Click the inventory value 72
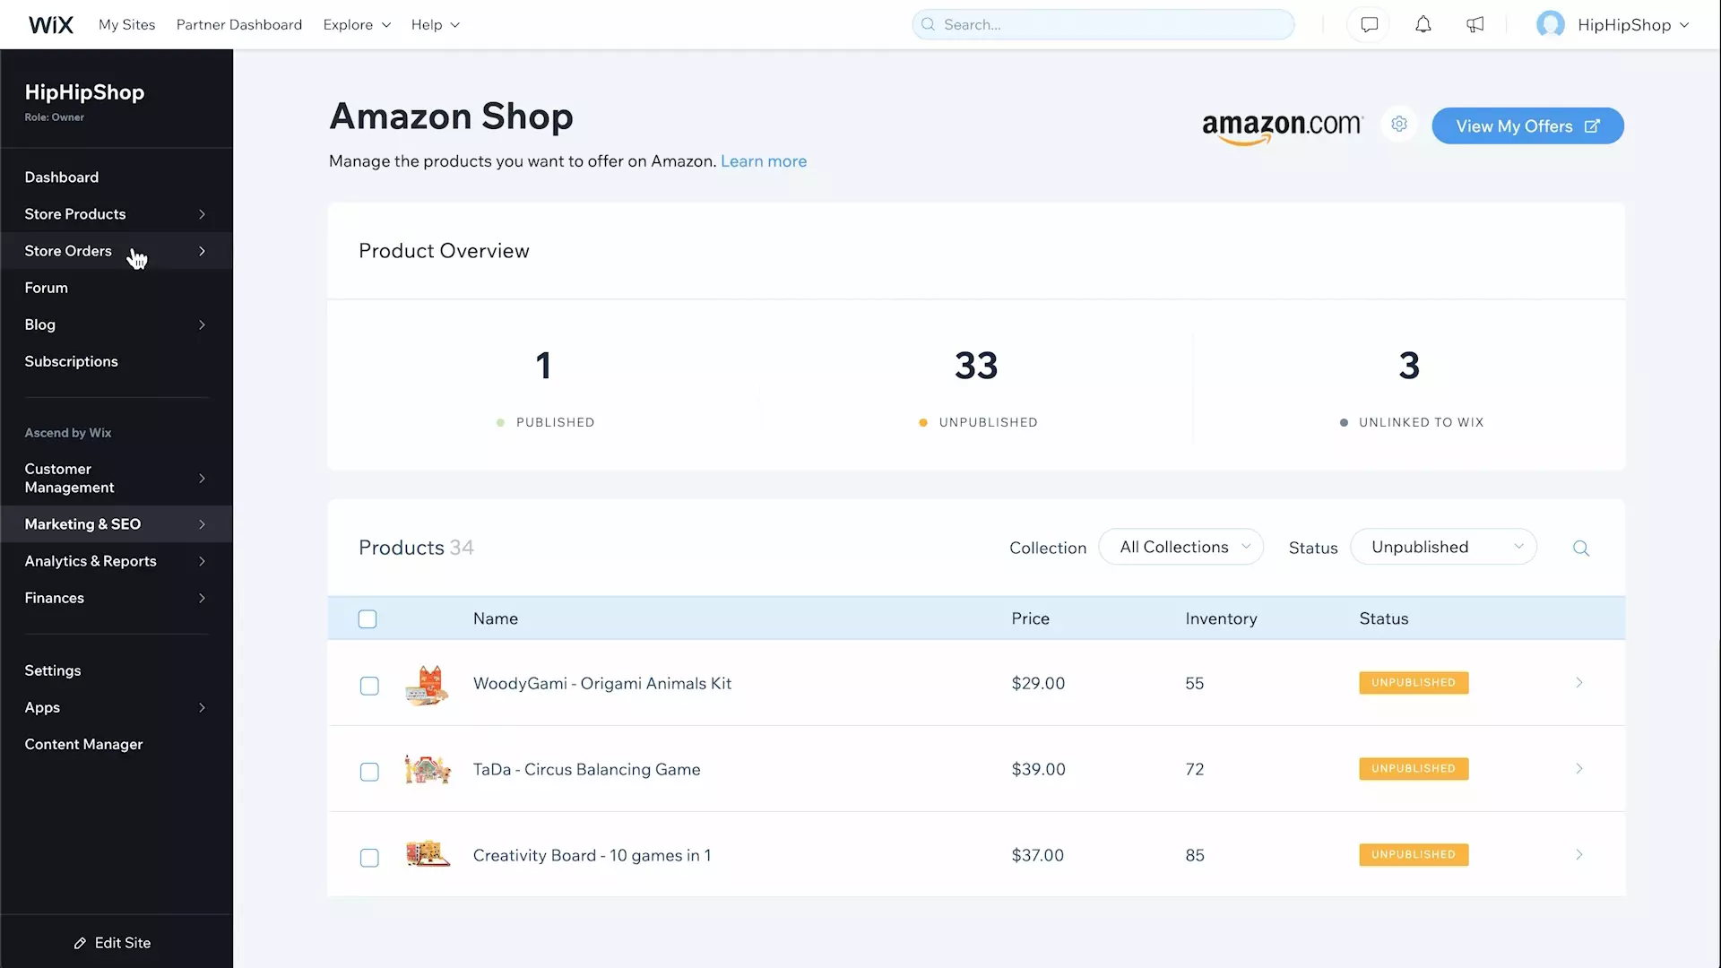This screenshot has height=968, width=1721. coord(1194,770)
